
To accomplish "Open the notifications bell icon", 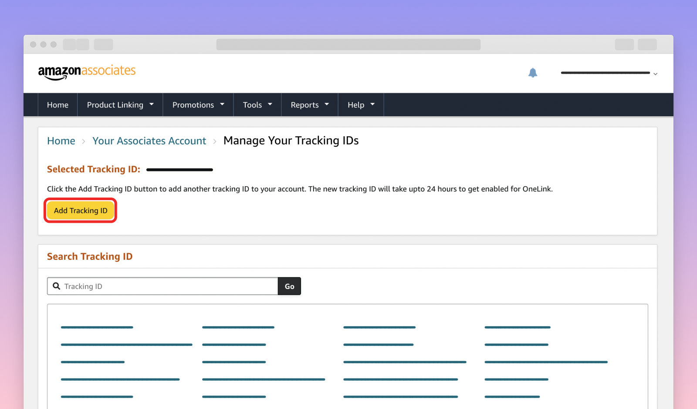I will (x=533, y=73).
